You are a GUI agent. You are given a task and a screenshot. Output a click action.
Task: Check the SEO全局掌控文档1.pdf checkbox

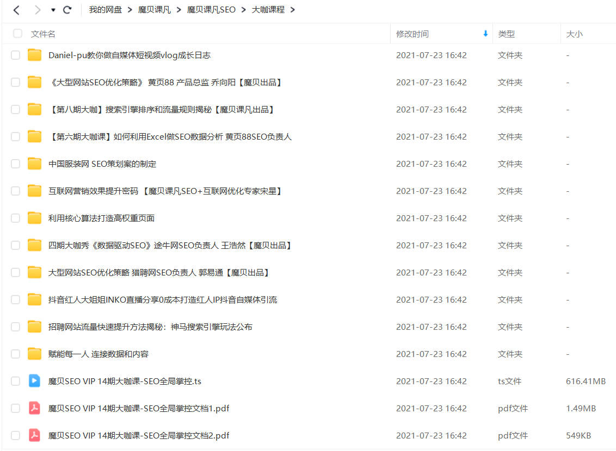pyautogui.click(x=15, y=408)
